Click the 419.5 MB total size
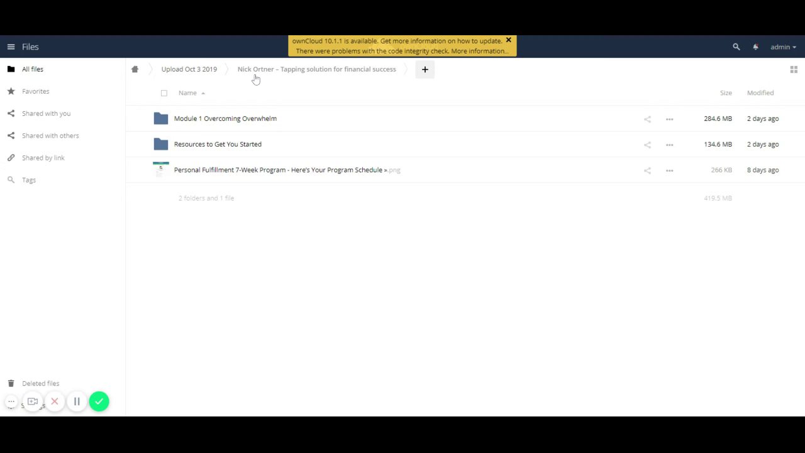The width and height of the screenshot is (805, 453). click(x=718, y=198)
